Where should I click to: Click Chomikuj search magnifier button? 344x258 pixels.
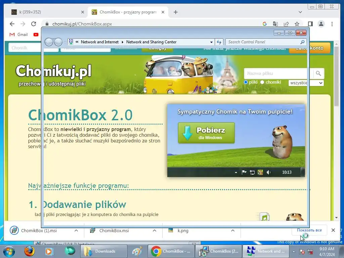[x=318, y=74]
